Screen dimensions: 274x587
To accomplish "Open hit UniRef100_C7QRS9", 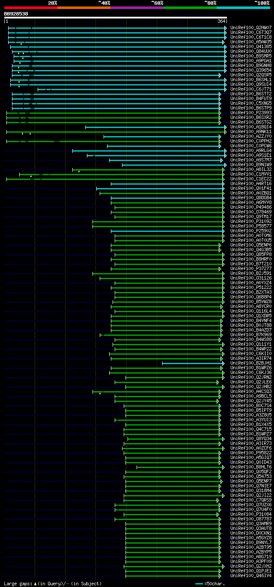I will (x=251, y=500).
